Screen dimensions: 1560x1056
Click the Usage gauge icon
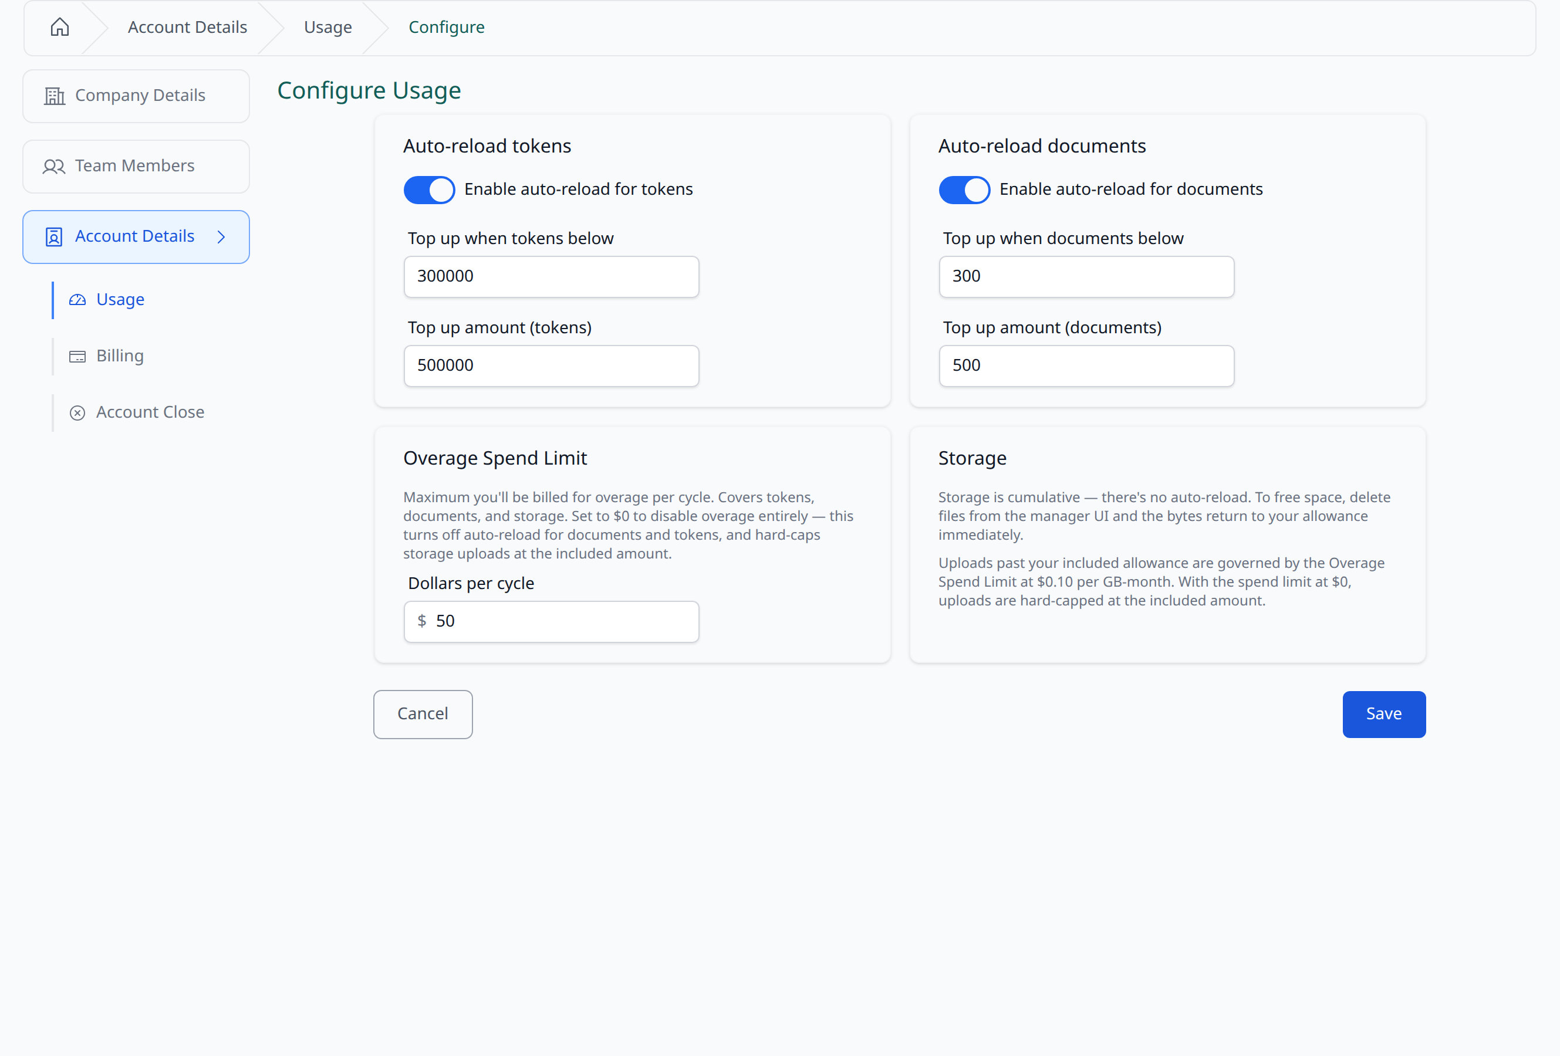78,300
